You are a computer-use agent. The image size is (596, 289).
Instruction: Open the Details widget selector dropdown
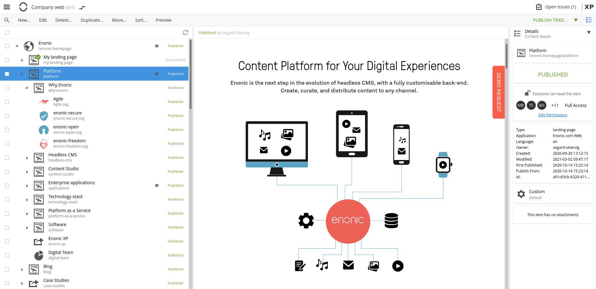tap(589, 33)
